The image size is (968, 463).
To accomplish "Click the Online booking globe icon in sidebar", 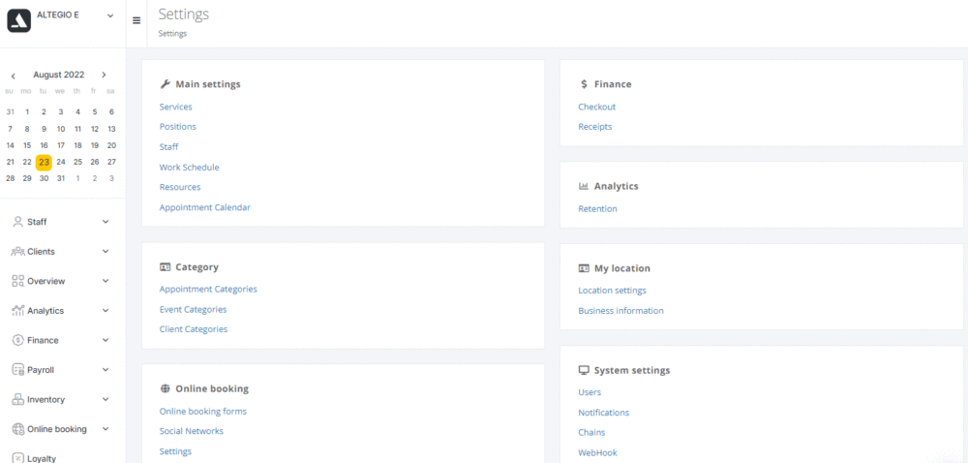I will (x=17, y=429).
